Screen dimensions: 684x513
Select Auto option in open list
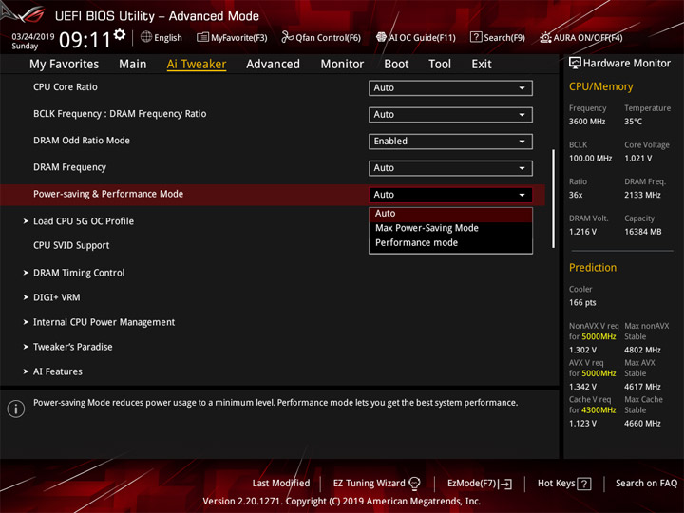click(450, 214)
